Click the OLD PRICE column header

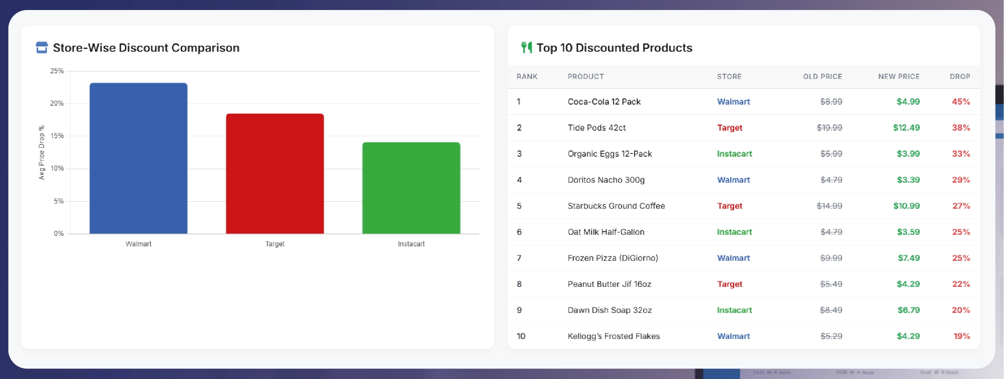(x=822, y=77)
